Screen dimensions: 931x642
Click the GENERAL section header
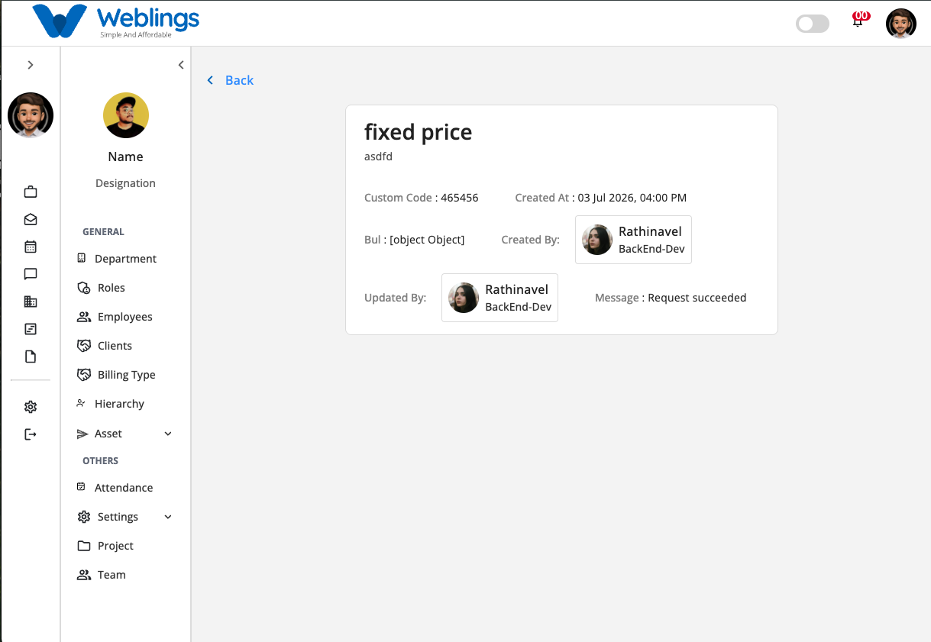tap(103, 231)
